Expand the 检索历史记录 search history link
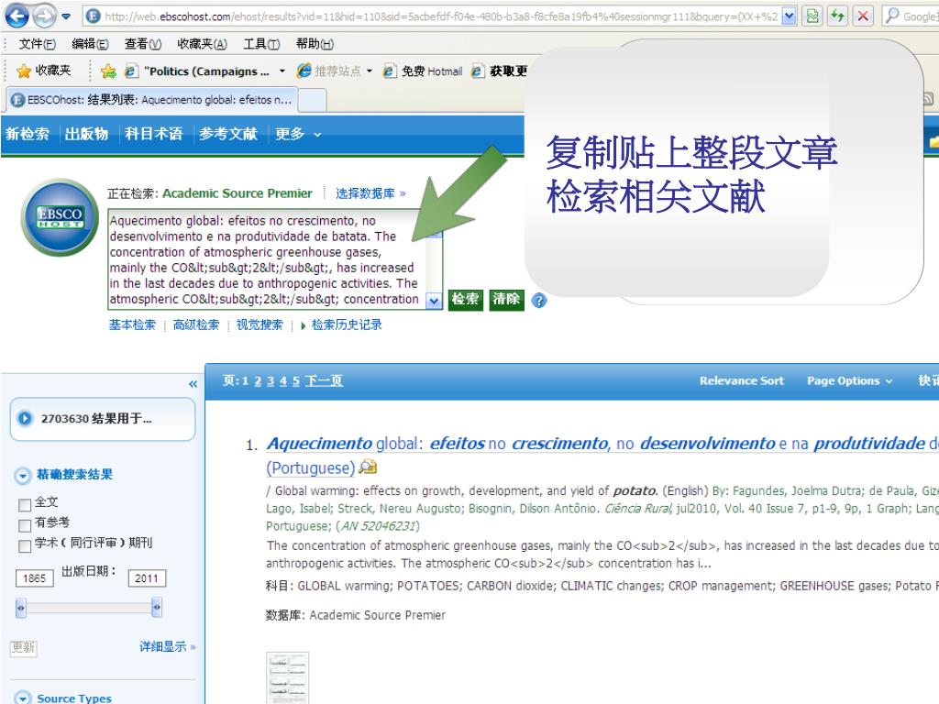 tap(341, 325)
